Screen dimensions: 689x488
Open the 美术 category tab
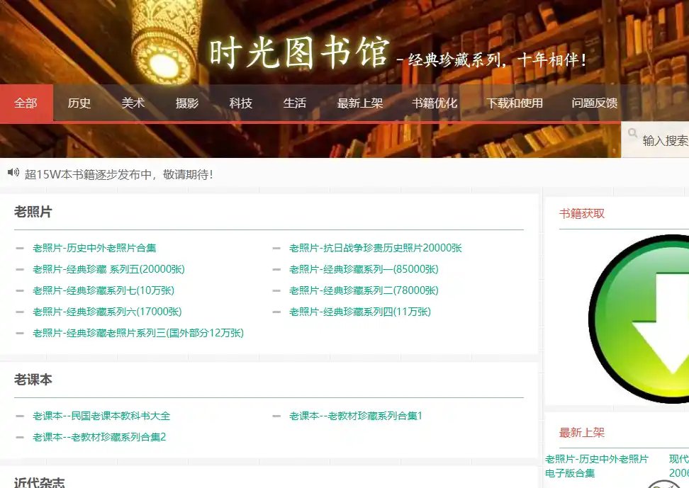pos(133,103)
